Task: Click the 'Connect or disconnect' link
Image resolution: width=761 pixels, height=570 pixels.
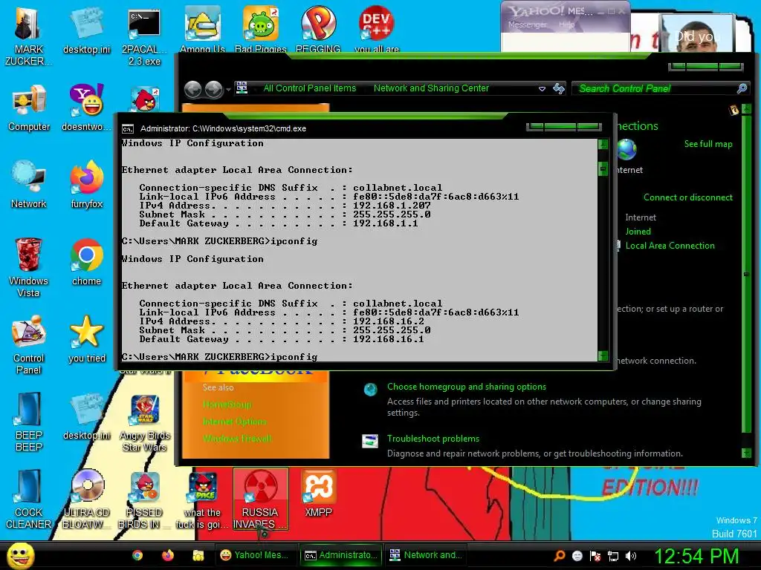Action: [x=687, y=197]
